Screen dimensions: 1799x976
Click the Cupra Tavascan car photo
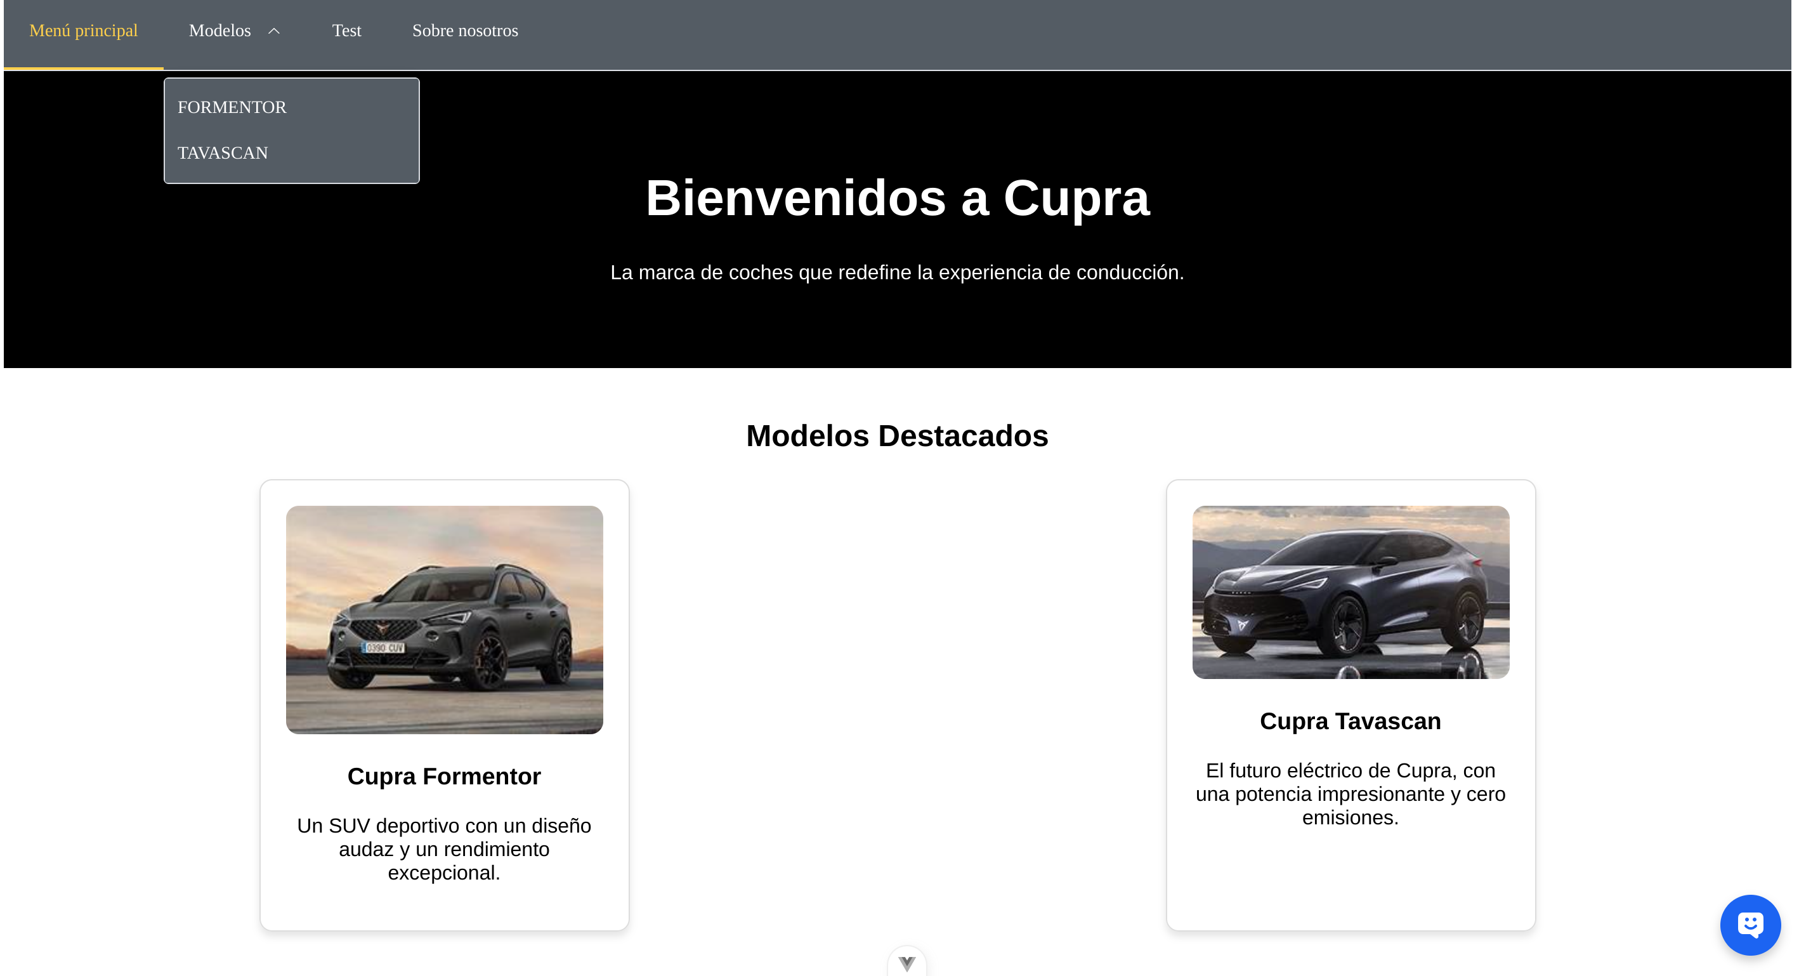1350,591
